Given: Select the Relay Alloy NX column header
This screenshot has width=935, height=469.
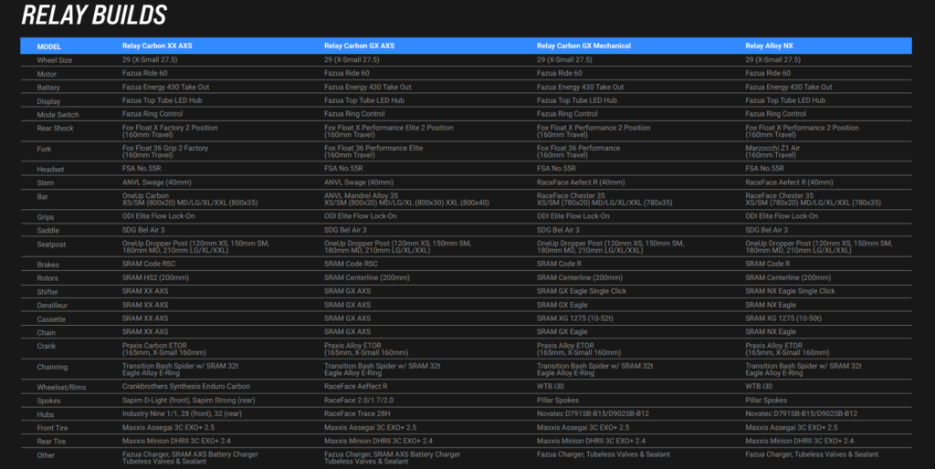Looking at the screenshot, I should 769,46.
